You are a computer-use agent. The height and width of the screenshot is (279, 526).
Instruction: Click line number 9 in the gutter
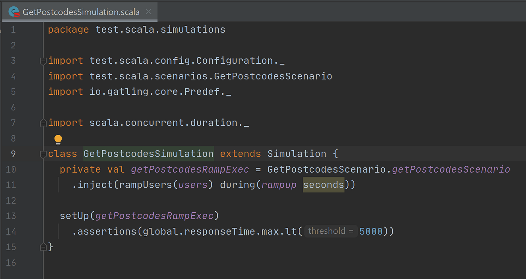click(13, 154)
